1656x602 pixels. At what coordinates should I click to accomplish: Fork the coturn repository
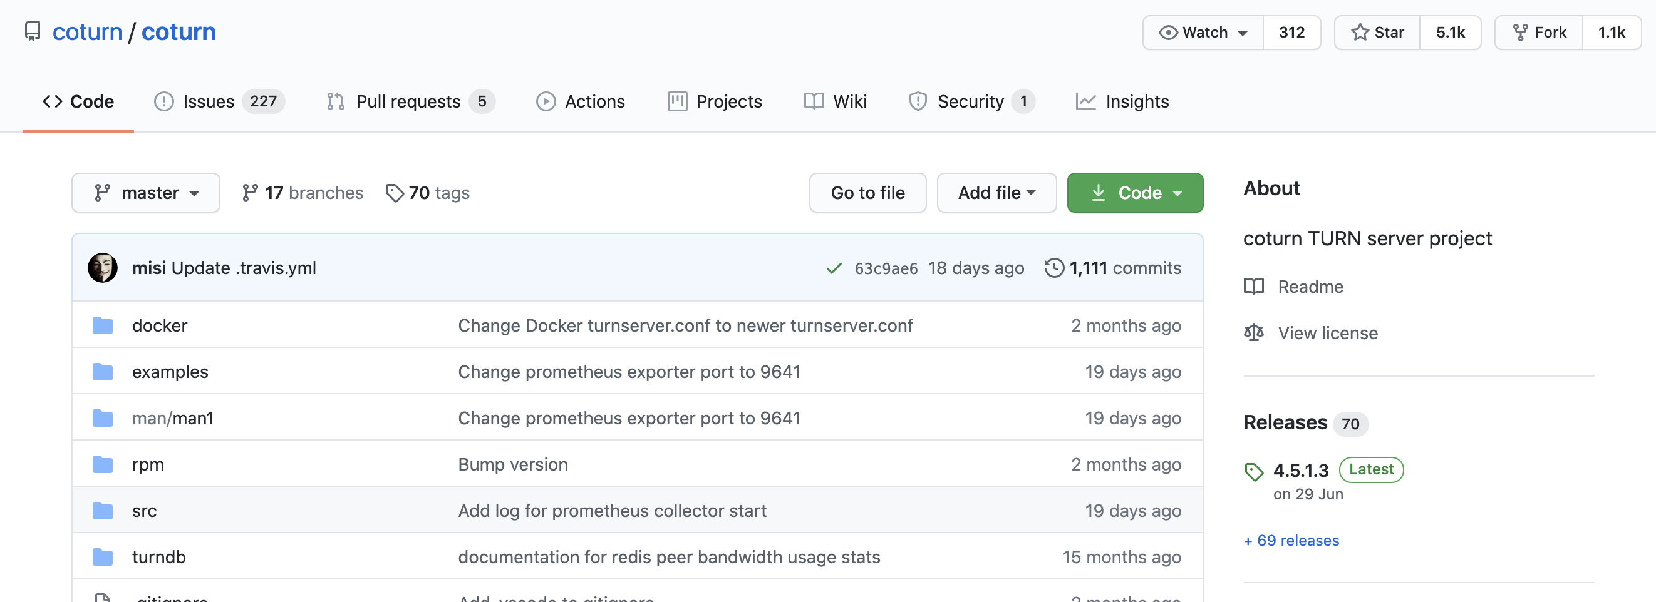coord(1539,32)
